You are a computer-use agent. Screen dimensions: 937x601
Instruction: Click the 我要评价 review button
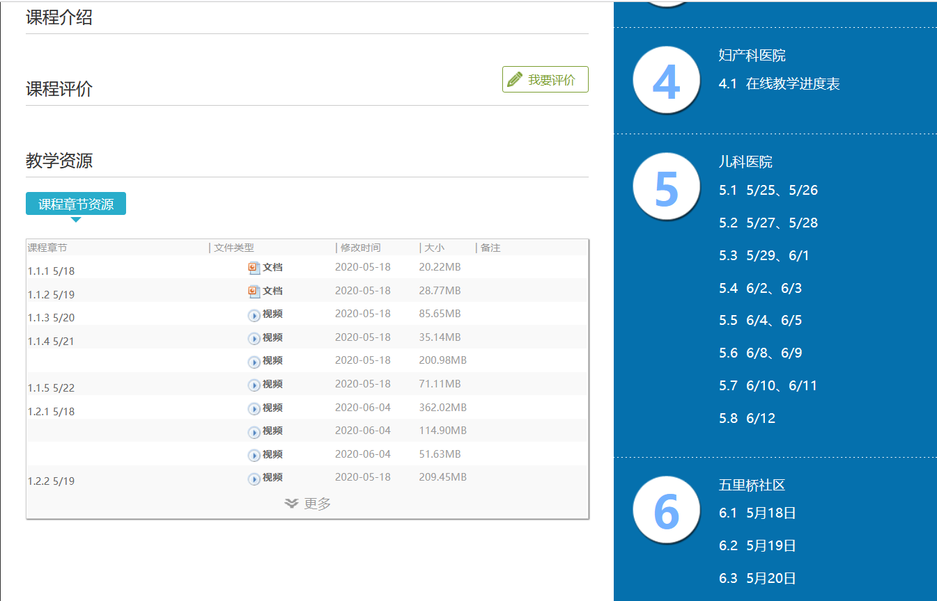click(545, 79)
